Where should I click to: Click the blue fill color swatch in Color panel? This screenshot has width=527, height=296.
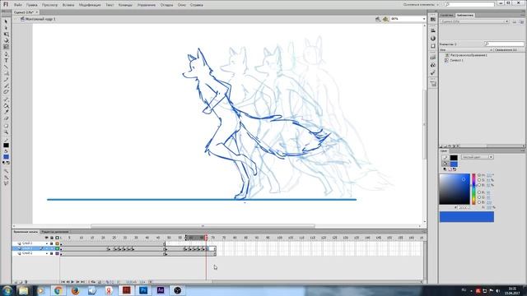[x=454, y=164]
